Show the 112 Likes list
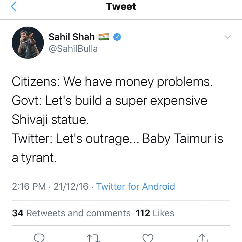This screenshot has height=242, width=242. point(155,213)
